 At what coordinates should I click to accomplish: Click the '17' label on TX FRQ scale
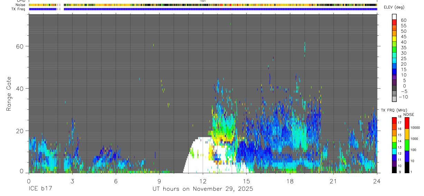pyautogui.click(x=399, y=123)
